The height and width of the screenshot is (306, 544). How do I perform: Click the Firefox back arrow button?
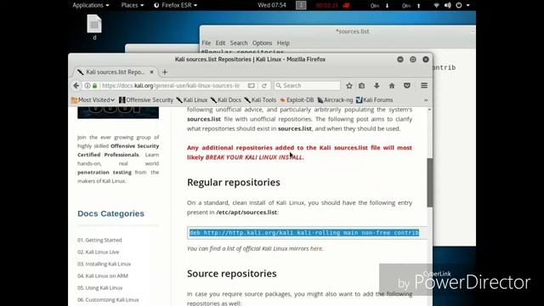[76, 86]
